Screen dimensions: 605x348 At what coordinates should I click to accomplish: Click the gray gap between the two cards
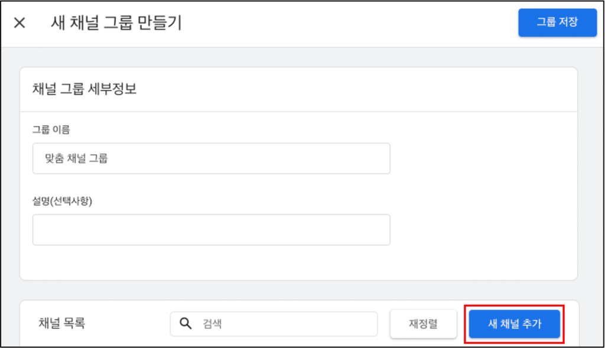[x=298, y=290]
